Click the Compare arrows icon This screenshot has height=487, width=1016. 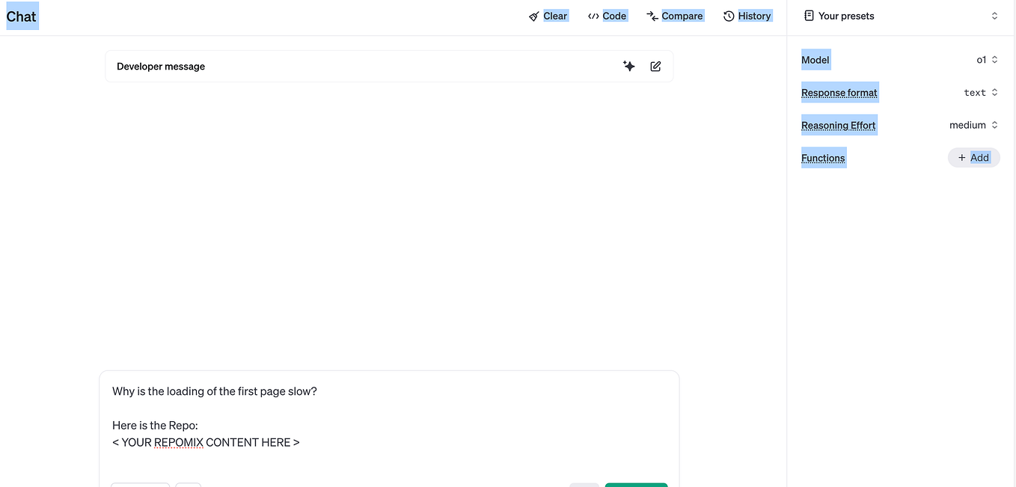pos(652,16)
